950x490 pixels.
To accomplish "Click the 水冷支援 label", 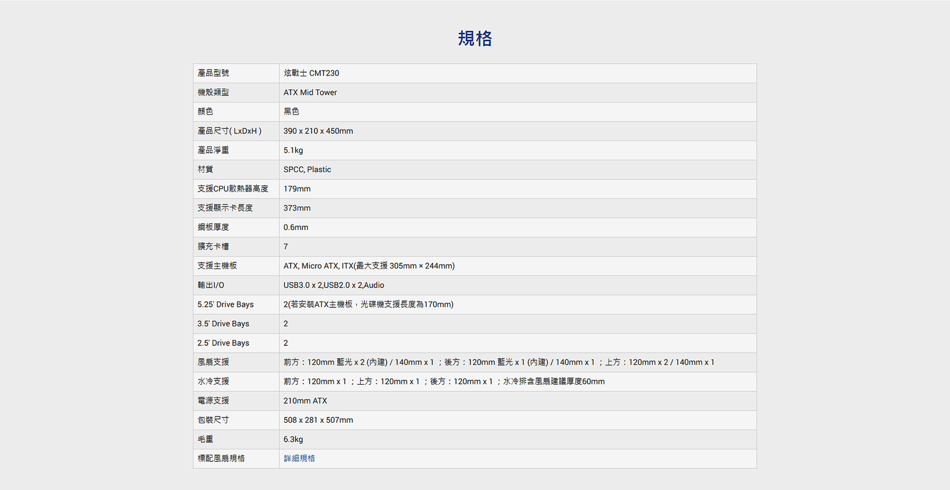I will coord(213,381).
